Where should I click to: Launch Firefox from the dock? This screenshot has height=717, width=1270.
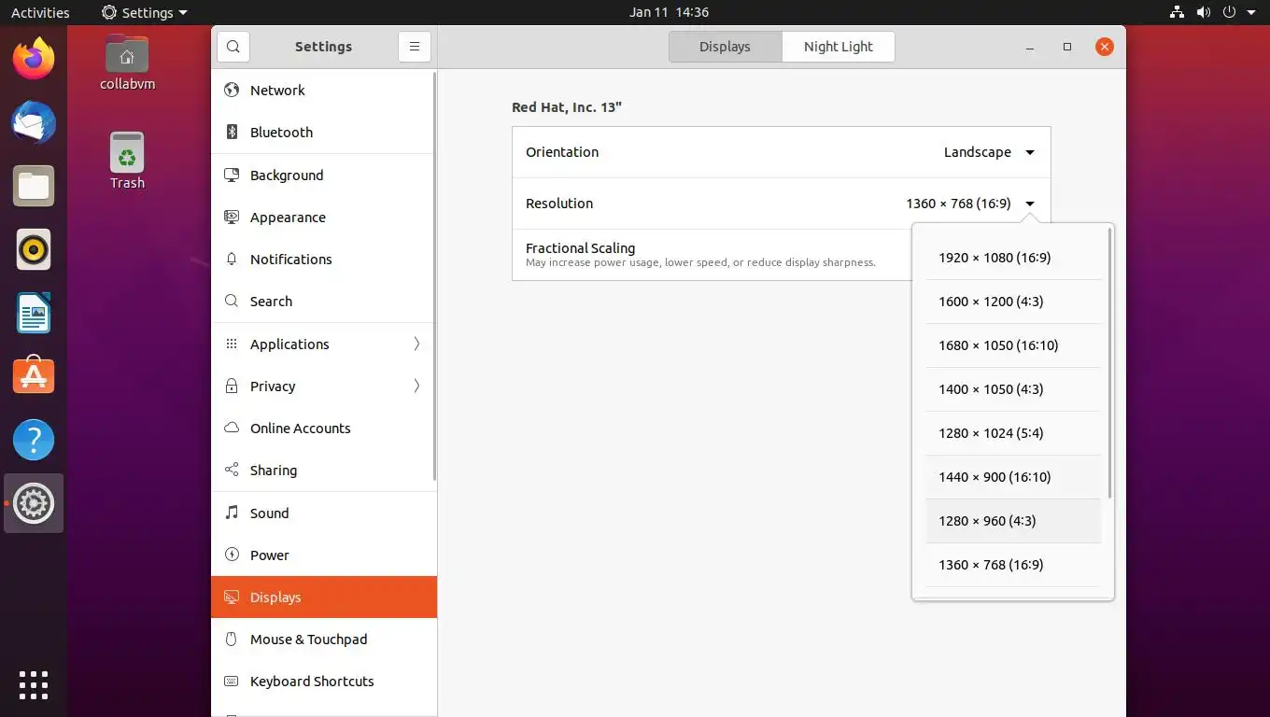(34, 60)
